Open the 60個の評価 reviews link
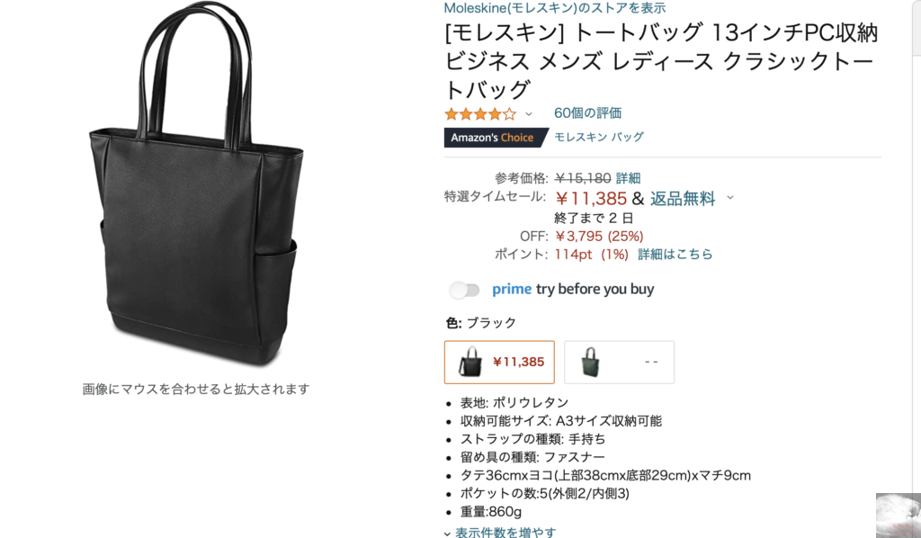Image resolution: width=921 pixels, height=538 pixels. [x=587, y=112]
